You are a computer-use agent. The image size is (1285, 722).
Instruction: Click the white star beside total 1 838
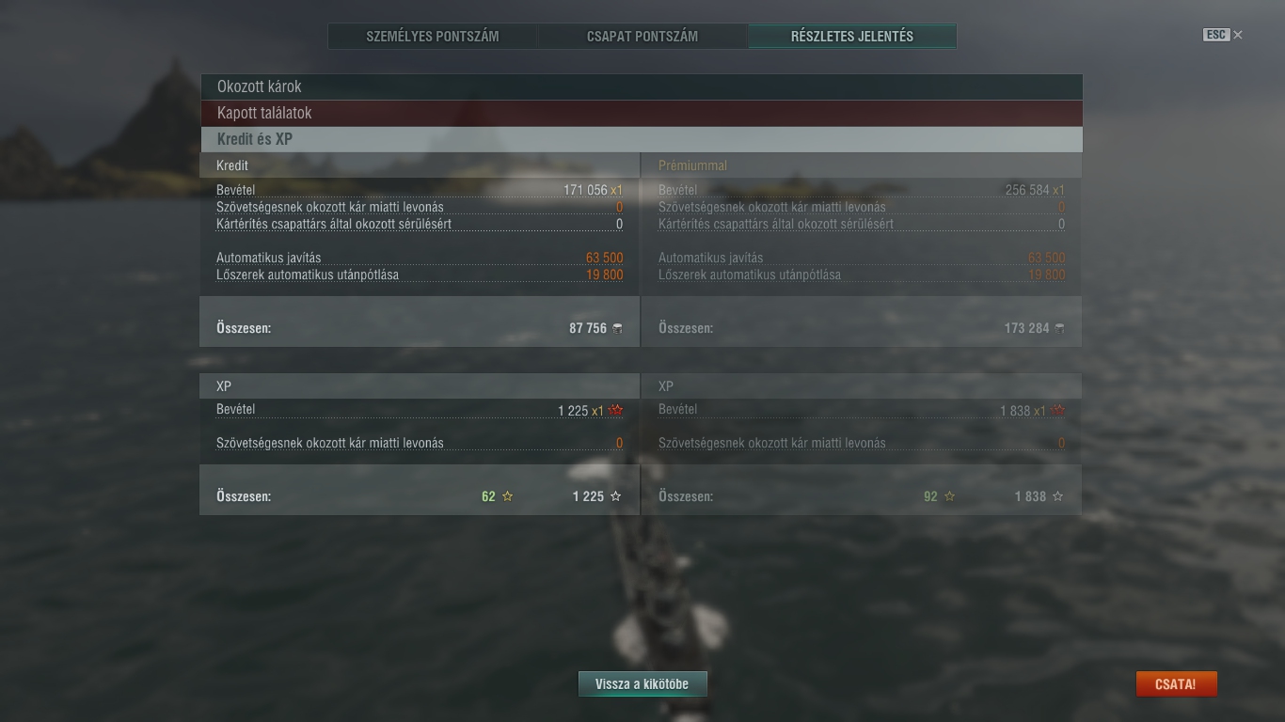pos(1057,496)
